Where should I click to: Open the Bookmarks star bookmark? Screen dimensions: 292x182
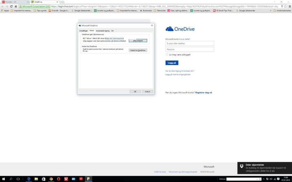(x=146, y=11)
